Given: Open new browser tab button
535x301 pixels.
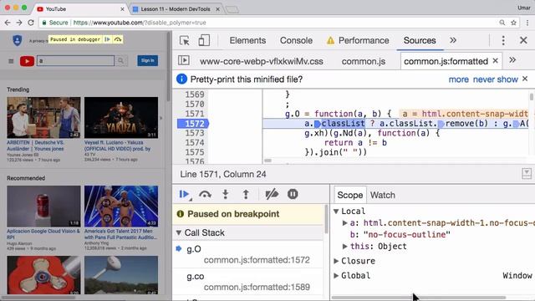Looking at the screenshot, I should click(232, 9).
